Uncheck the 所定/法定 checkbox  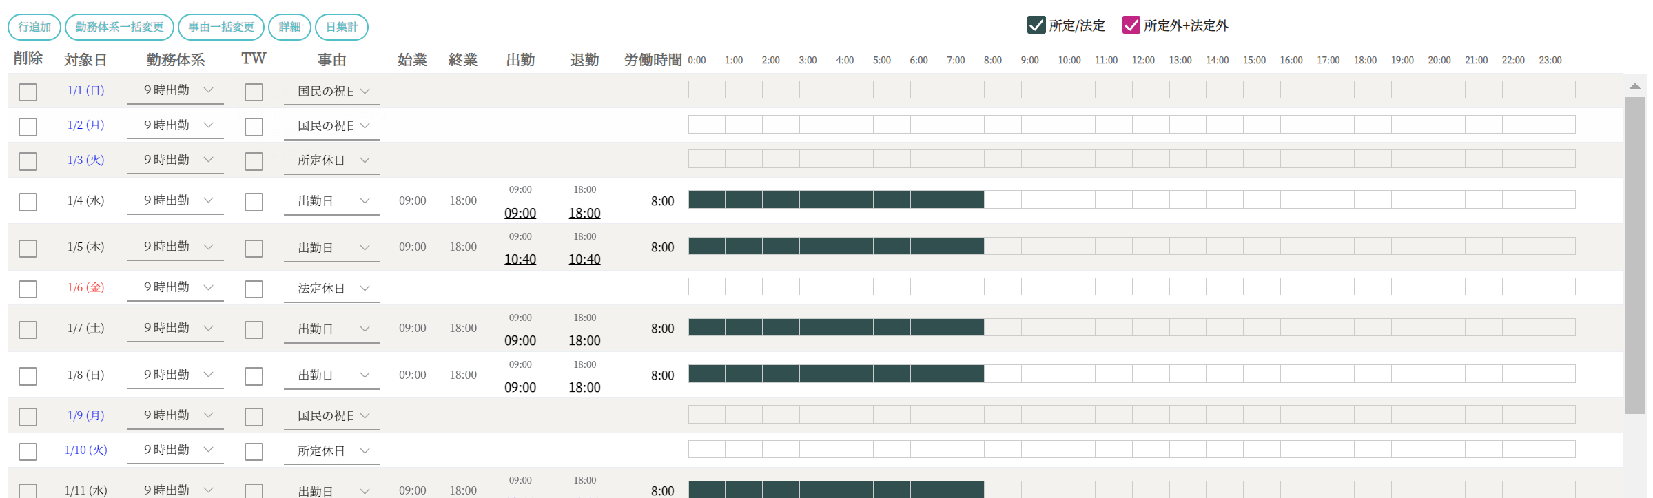click(x=1036, y=25)
